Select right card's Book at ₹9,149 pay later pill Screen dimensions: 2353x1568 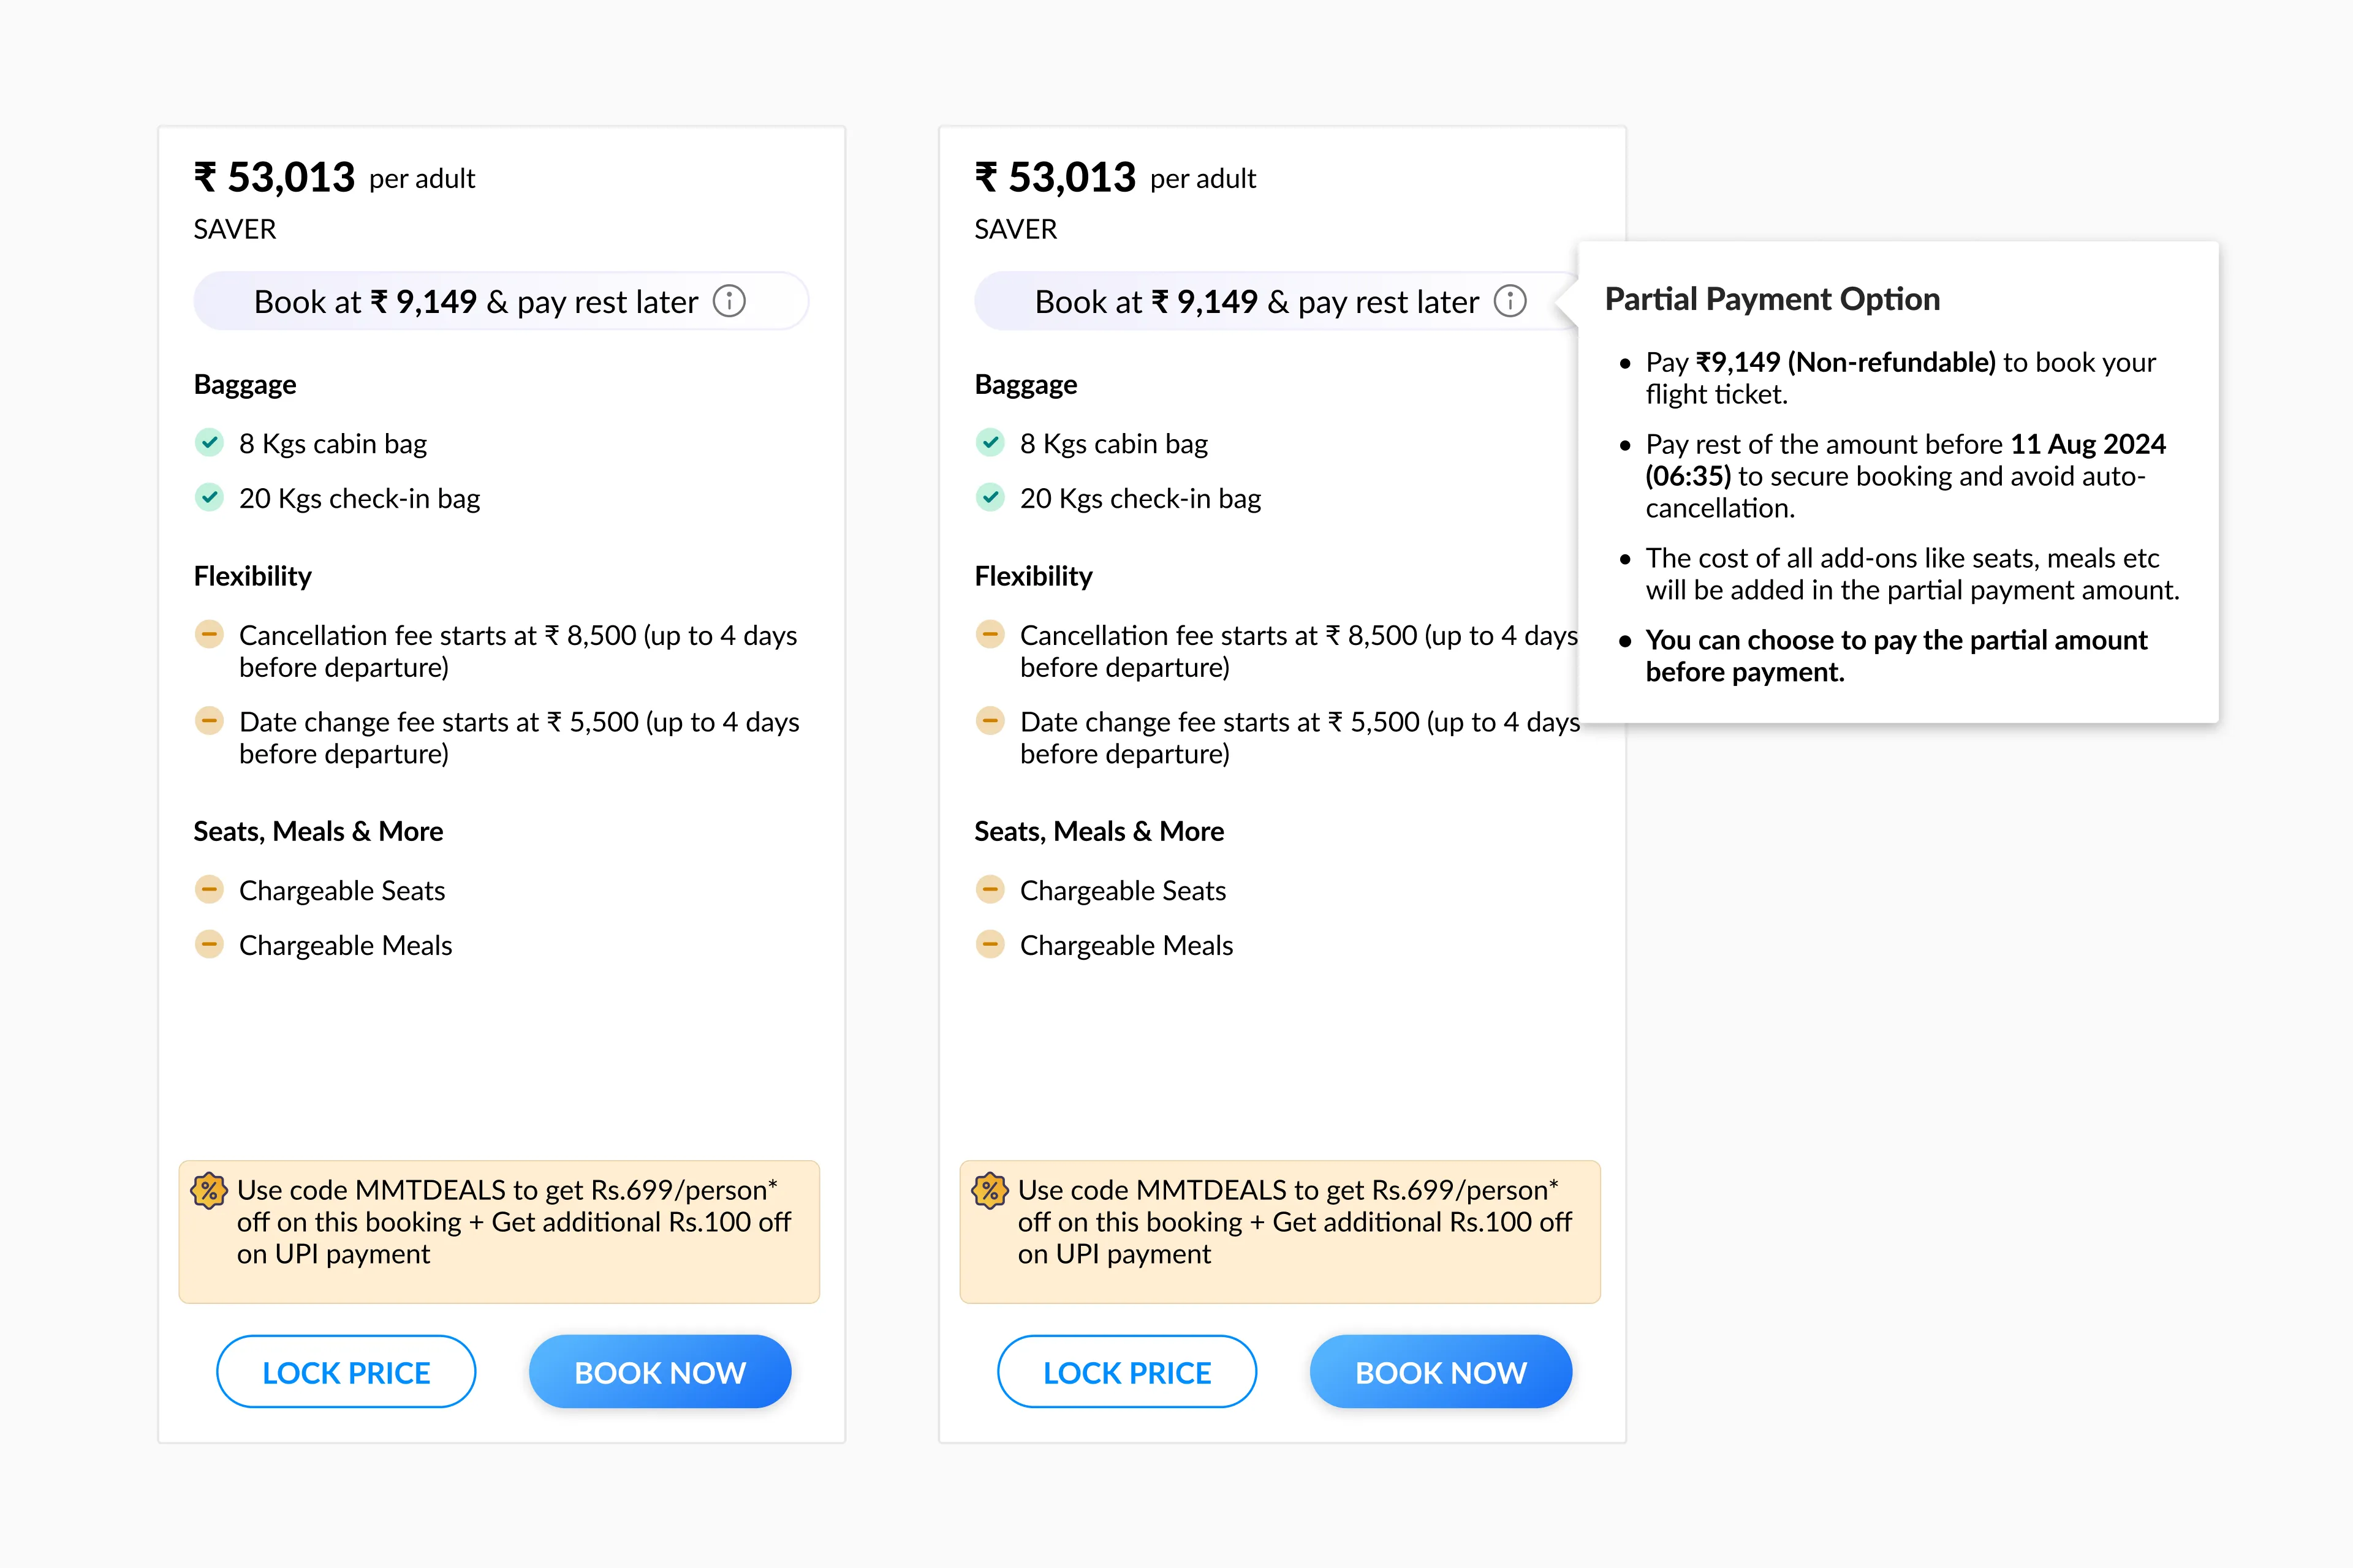click(x=1256, y=301)
